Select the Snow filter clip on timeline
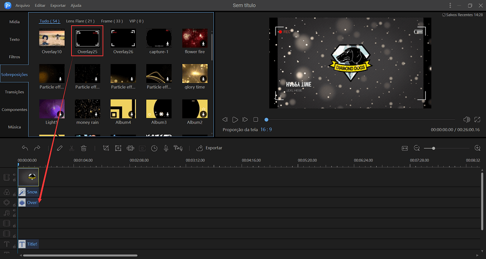The width and height of the screenshot is (486, 259). tap(28, 192)
